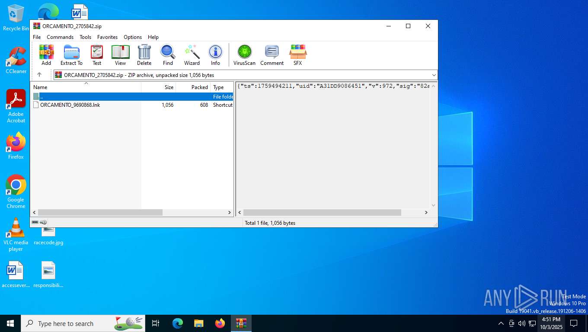Open the Favorites menu
The image size is (588, 332).
tap(107, 37)
